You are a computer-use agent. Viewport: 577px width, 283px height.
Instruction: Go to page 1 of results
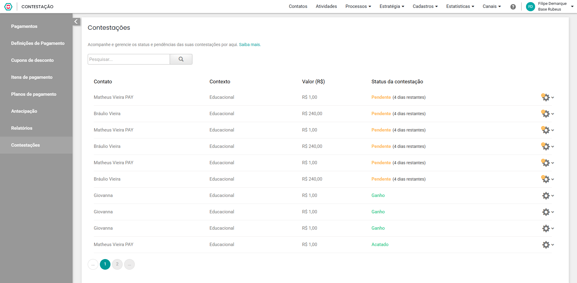[x=105, y=264]
